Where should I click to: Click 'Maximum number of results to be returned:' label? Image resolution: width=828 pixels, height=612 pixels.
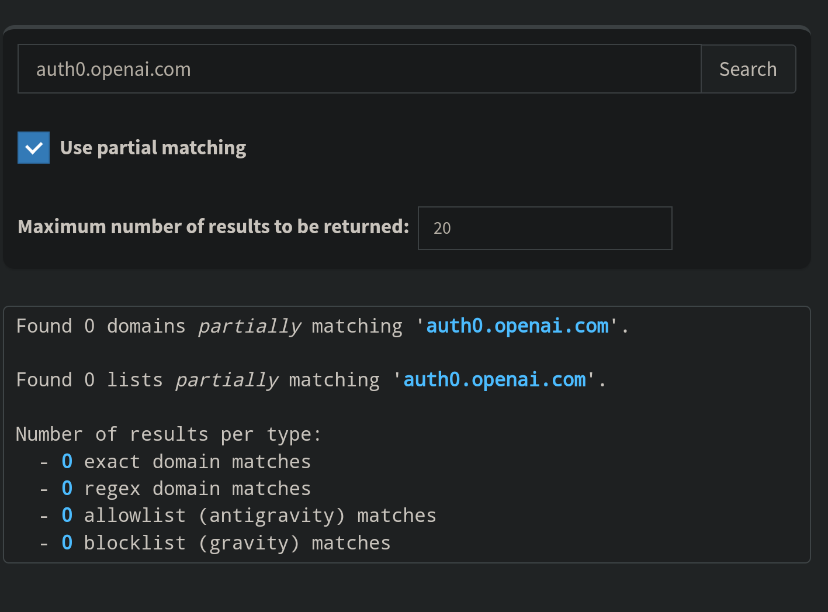(214, 227)
